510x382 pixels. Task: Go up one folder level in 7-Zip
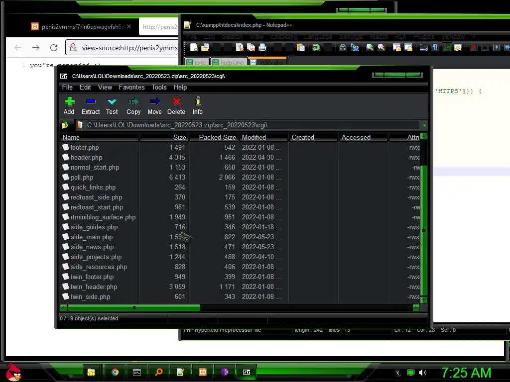pyautogui.click(x=65, y=125)
